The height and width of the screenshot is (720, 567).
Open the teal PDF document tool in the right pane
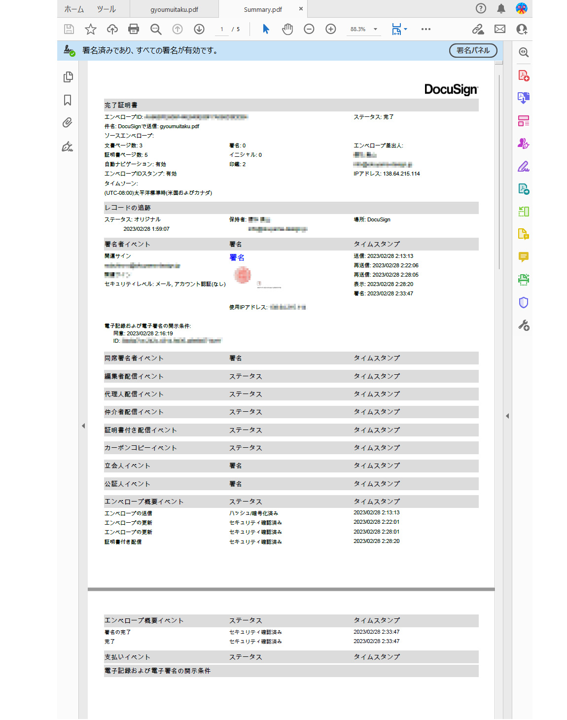click(x=524, y=189)
